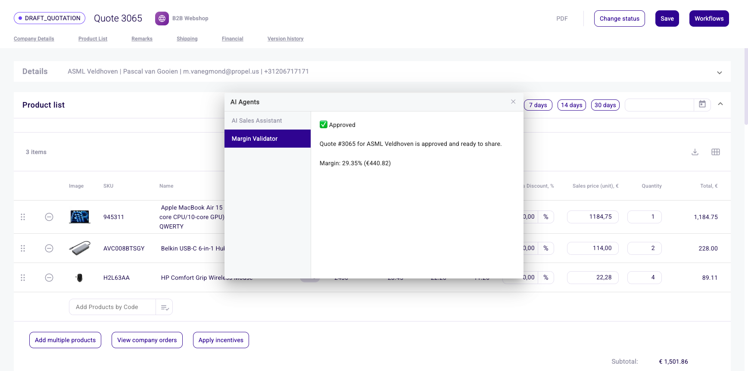Expand the Details section chevron

coord(719,72)
